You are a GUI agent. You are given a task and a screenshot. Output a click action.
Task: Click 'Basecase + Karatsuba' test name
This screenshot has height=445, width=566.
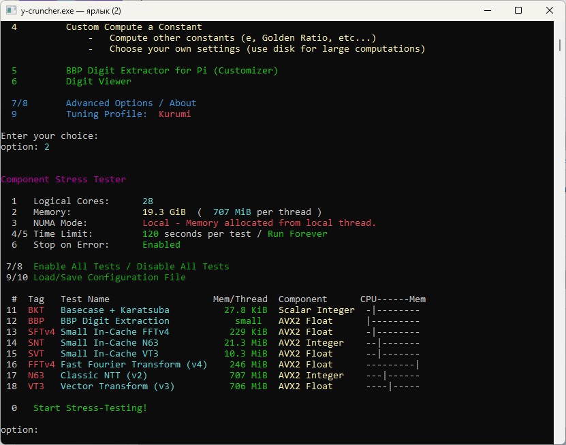coord(115,310)
